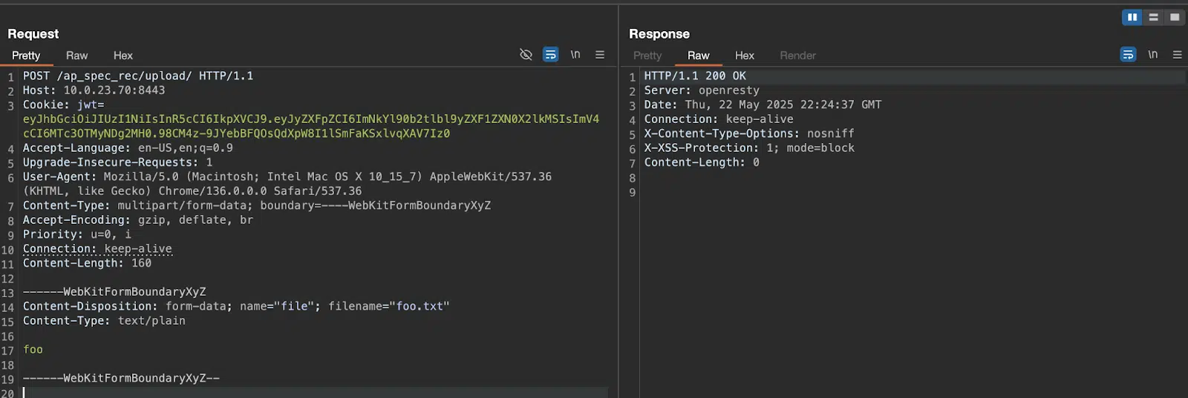Click the POST /ap_spec_rec/upload/ request line
This screenshot has height=398, width=1188.
click(x=138, y=76)
